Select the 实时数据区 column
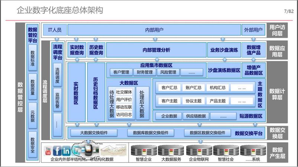Image resolution: width=298 pixels, height=167 pixels. coord(77,92)
